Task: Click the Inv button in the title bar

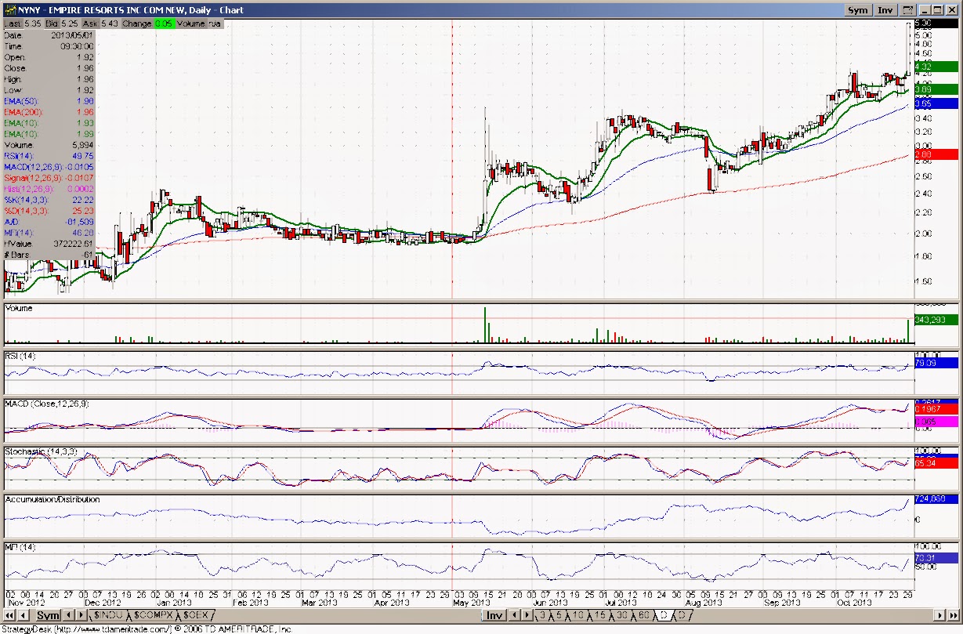Action: (885, 10)
